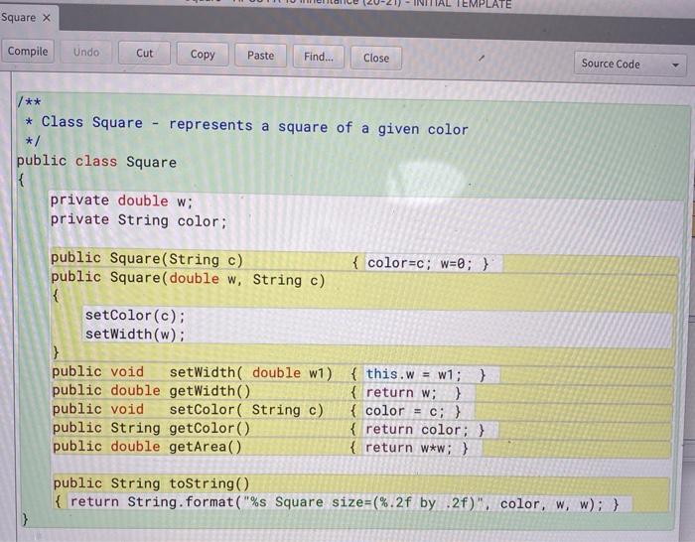
Task: Click the 'return w;' statement
Action: [x=401, y=393]
